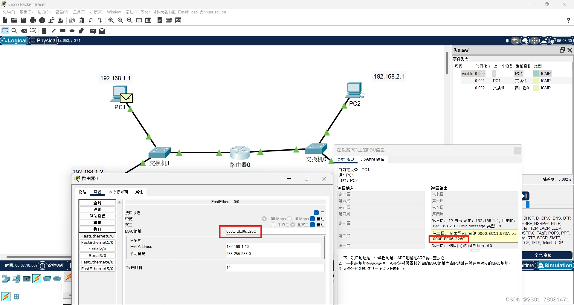Click the PDU envelope on PC1
Image resolution: width=574 pixels, height=305 pixels.
[x=126, y=98]
